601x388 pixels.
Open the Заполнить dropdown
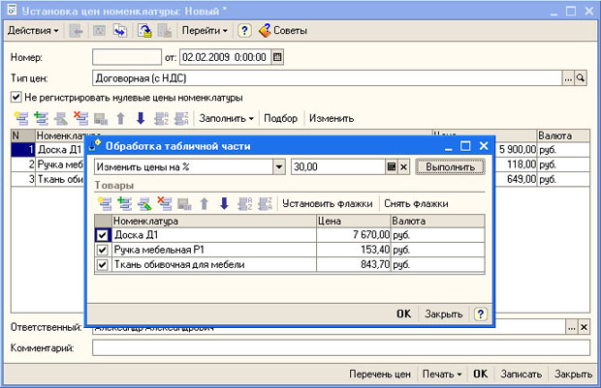[226, 119]
